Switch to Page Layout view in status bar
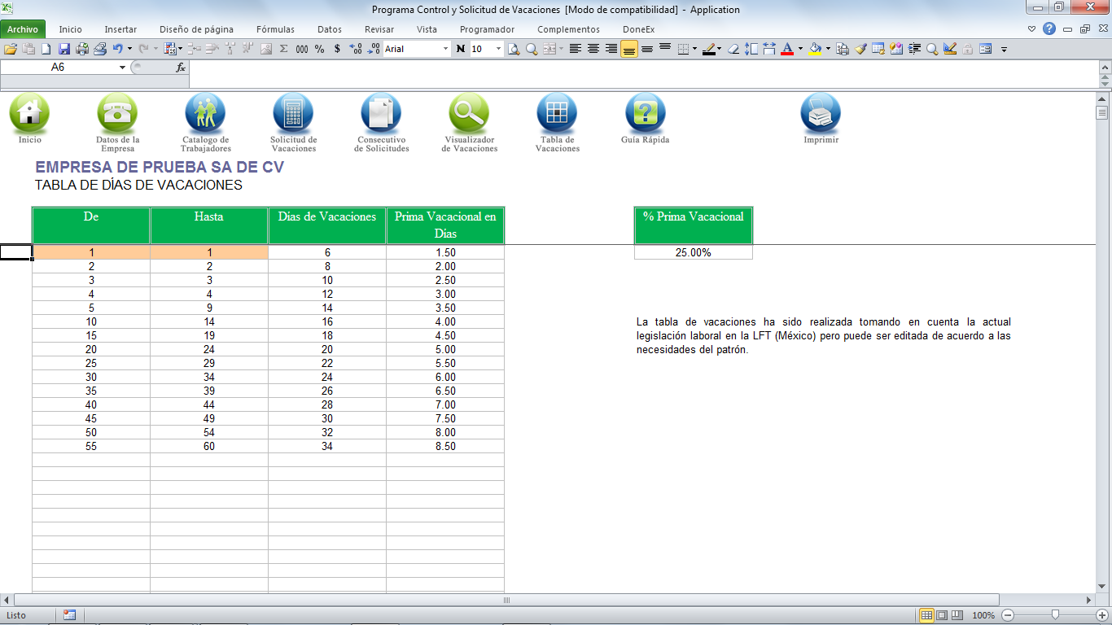 pyautogui.click(x=942, y=615)
